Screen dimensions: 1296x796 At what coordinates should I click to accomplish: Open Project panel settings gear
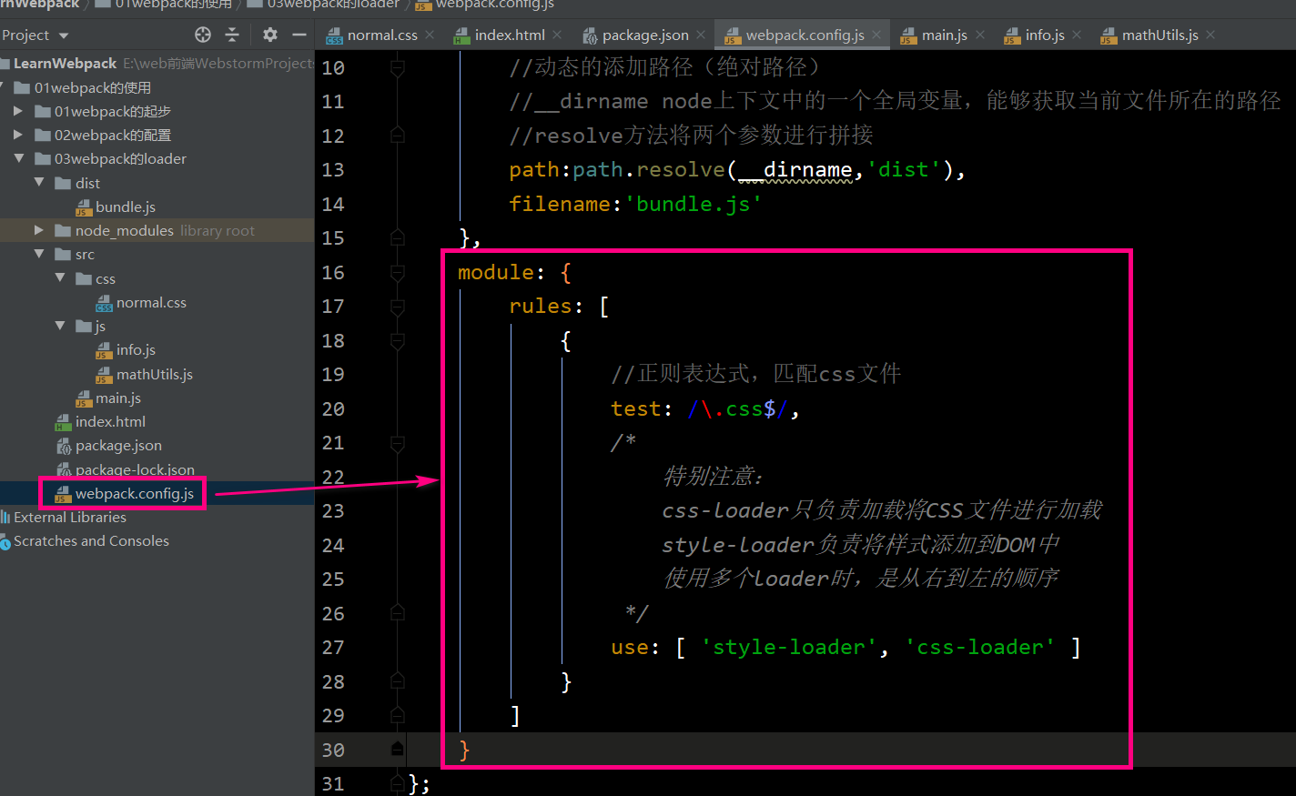(270, 35)
